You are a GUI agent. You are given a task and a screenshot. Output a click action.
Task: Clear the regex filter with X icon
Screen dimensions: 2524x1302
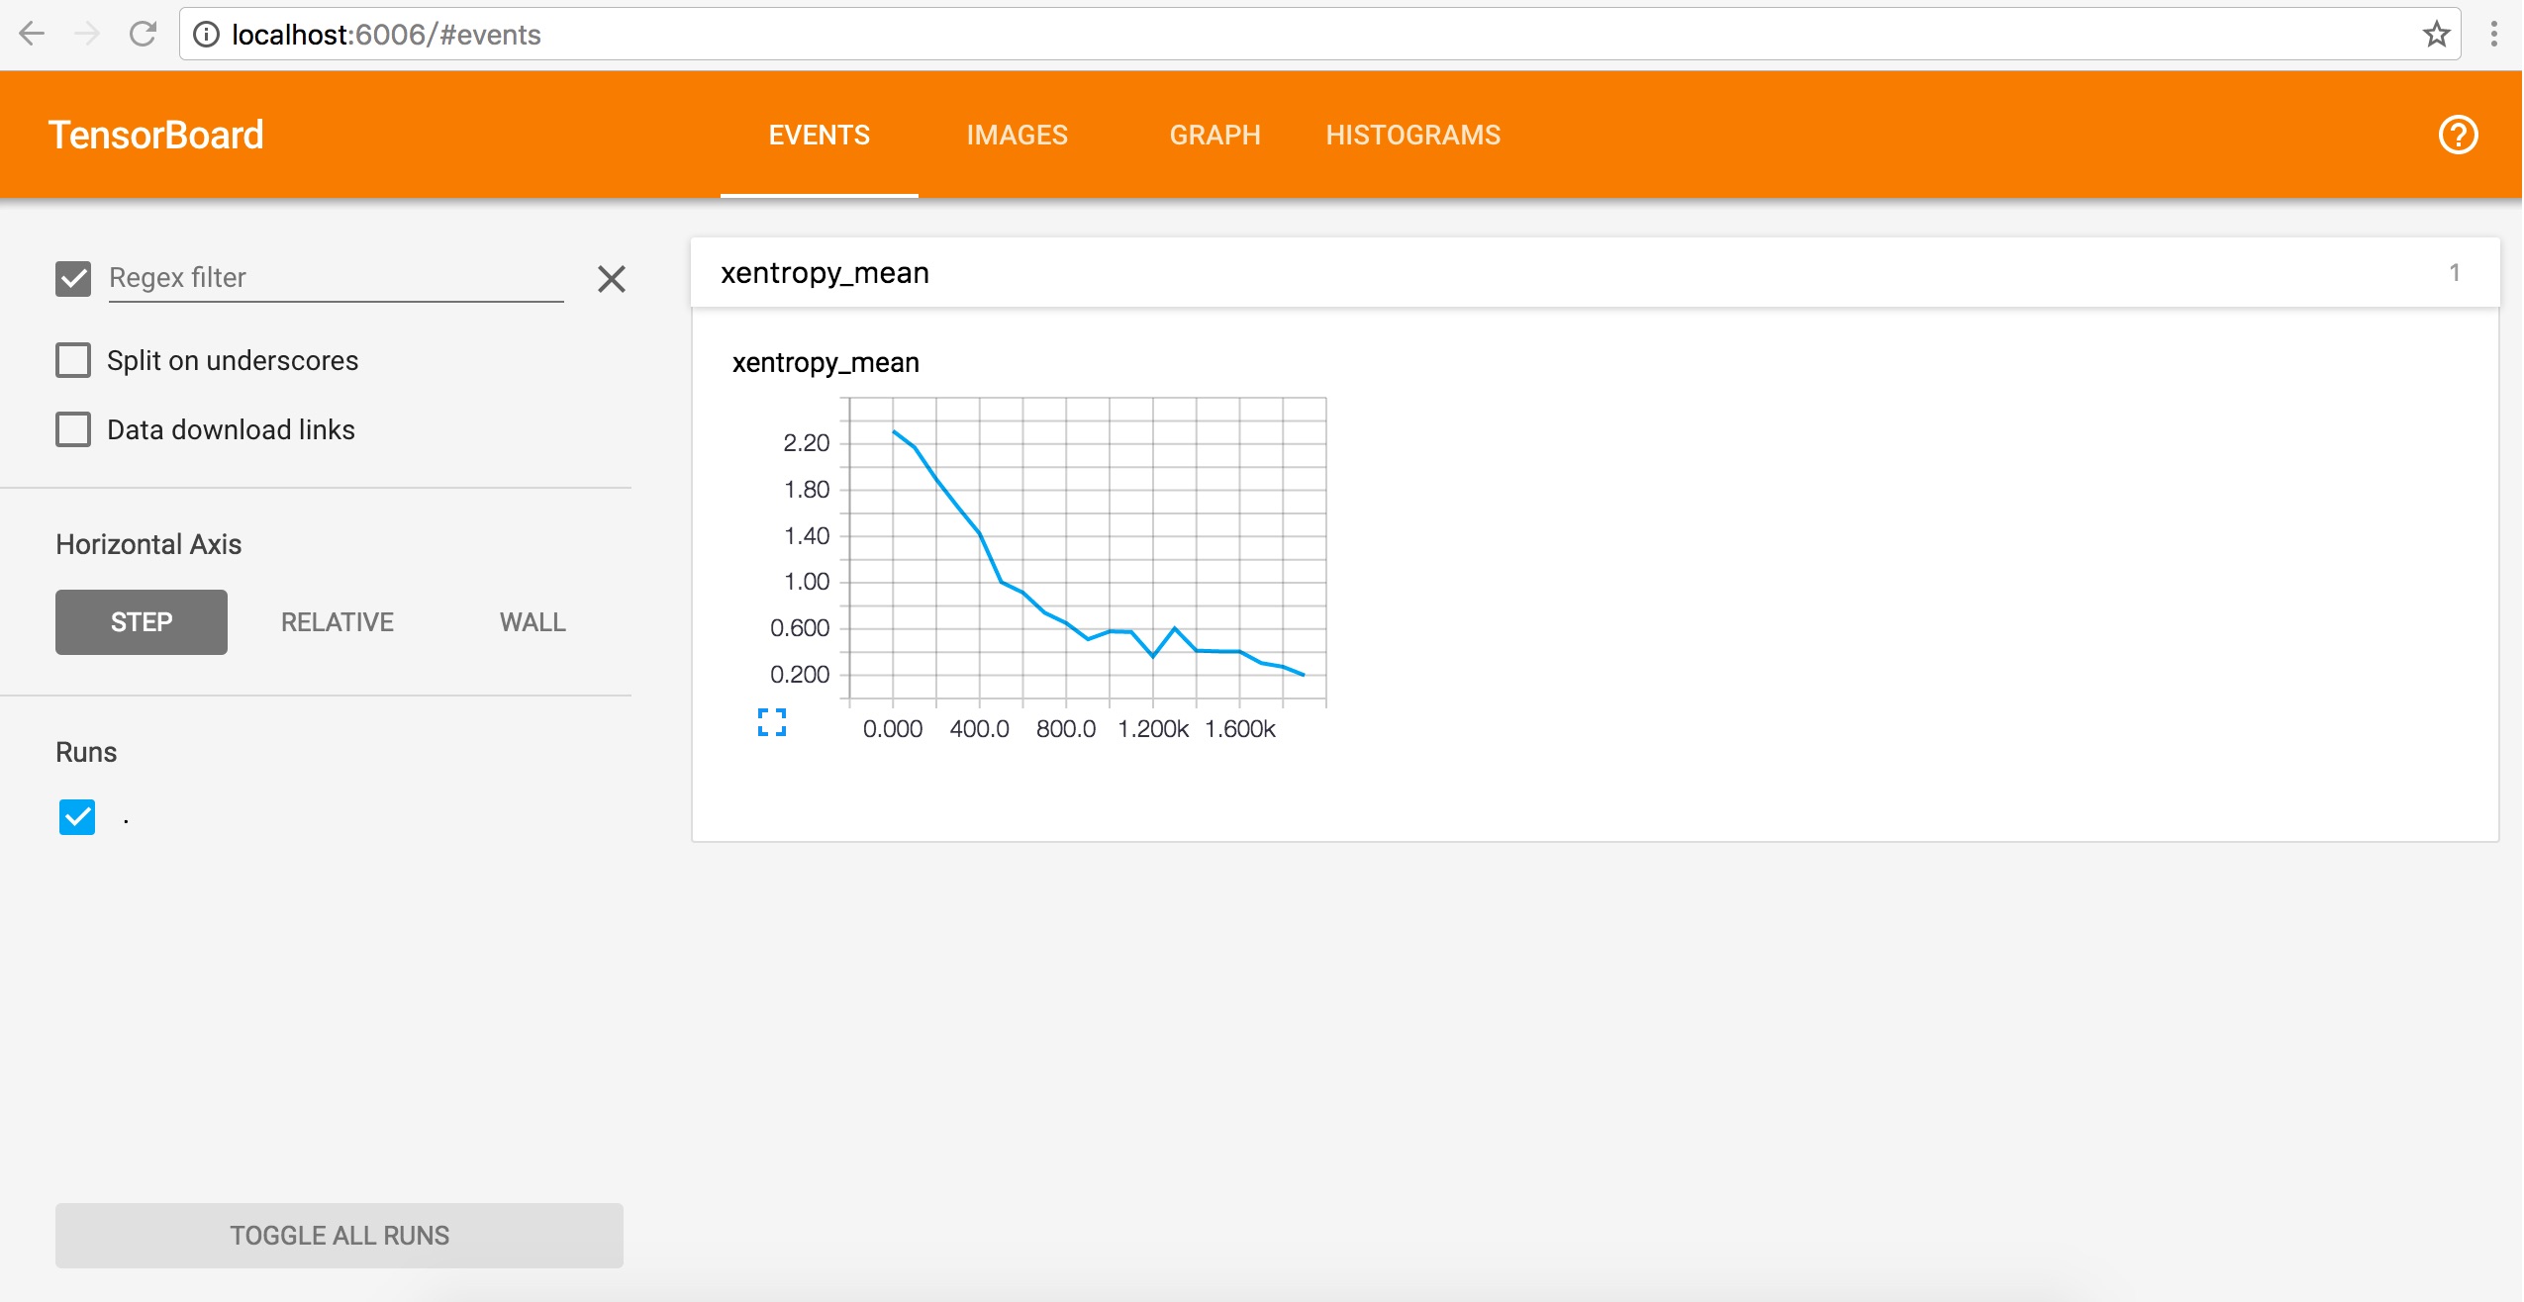[x=611, y=279]
